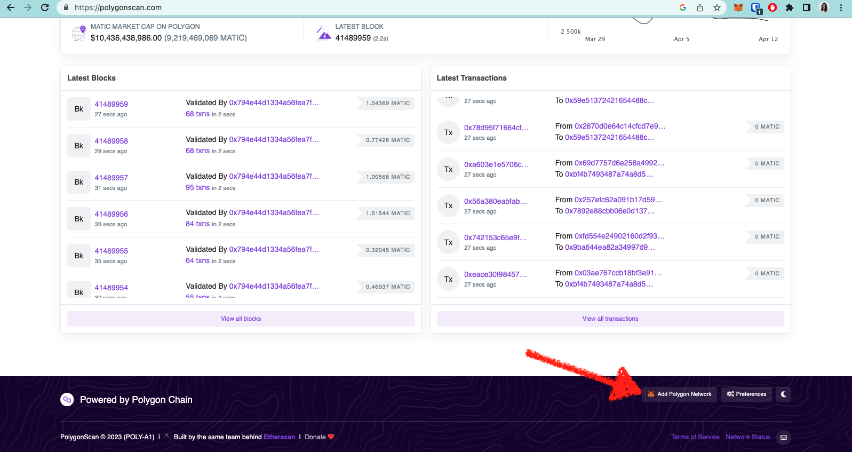Open validator address for block 41489959

pos(274,102)
